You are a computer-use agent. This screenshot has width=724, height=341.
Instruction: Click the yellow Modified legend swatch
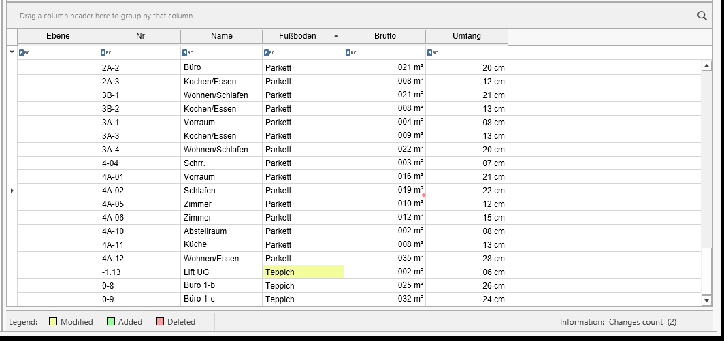(53, 321)
